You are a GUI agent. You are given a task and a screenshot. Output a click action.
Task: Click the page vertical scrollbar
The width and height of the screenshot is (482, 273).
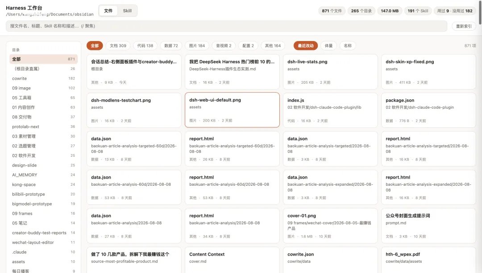[x=480, y=12]
